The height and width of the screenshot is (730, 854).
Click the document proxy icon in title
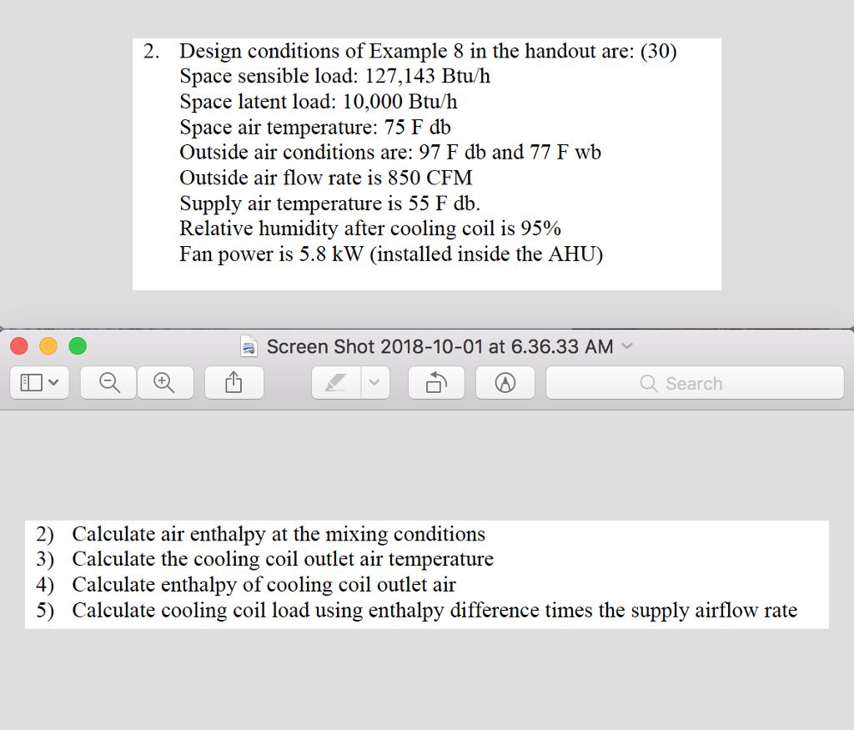click(x=249, y=346)
